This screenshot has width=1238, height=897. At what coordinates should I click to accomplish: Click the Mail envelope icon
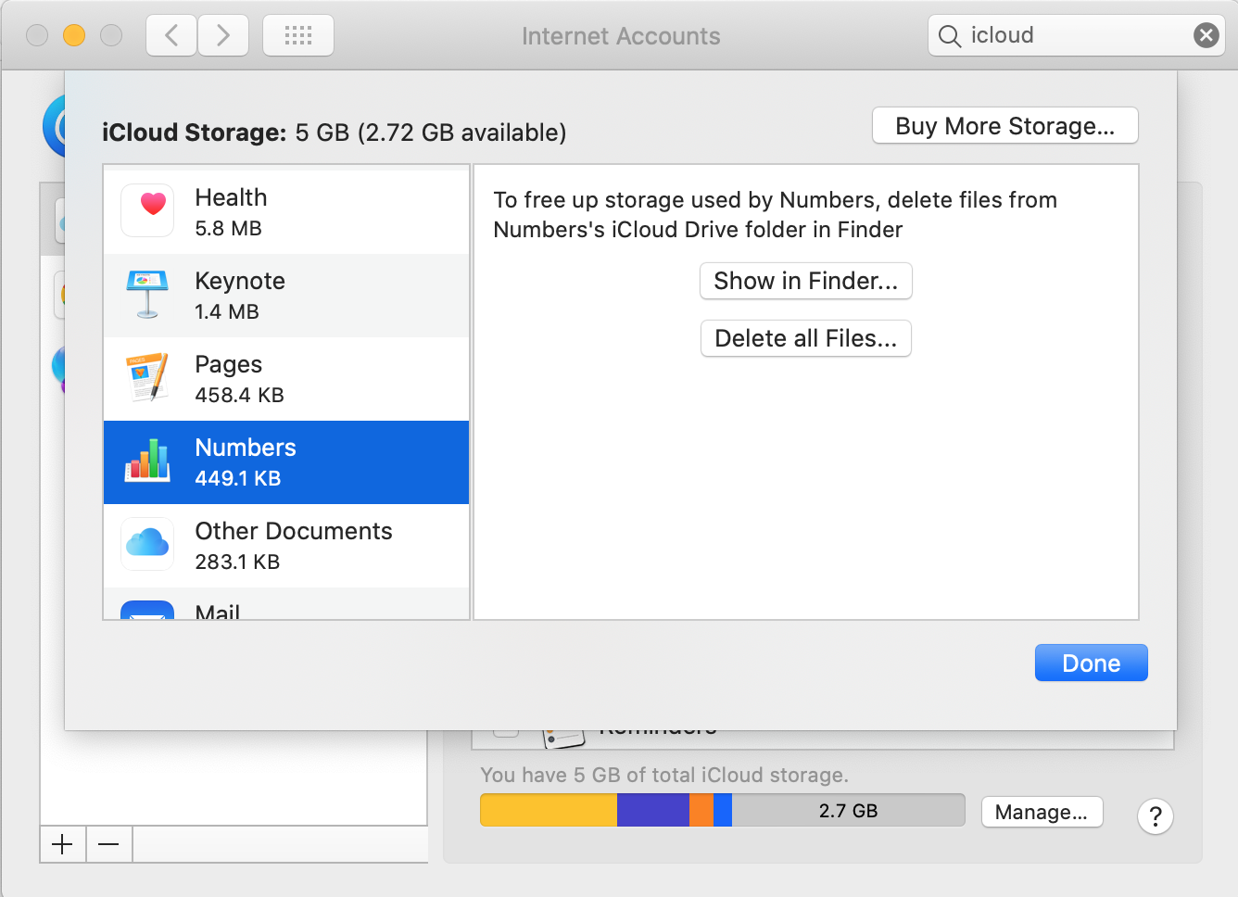coord(147,610)
